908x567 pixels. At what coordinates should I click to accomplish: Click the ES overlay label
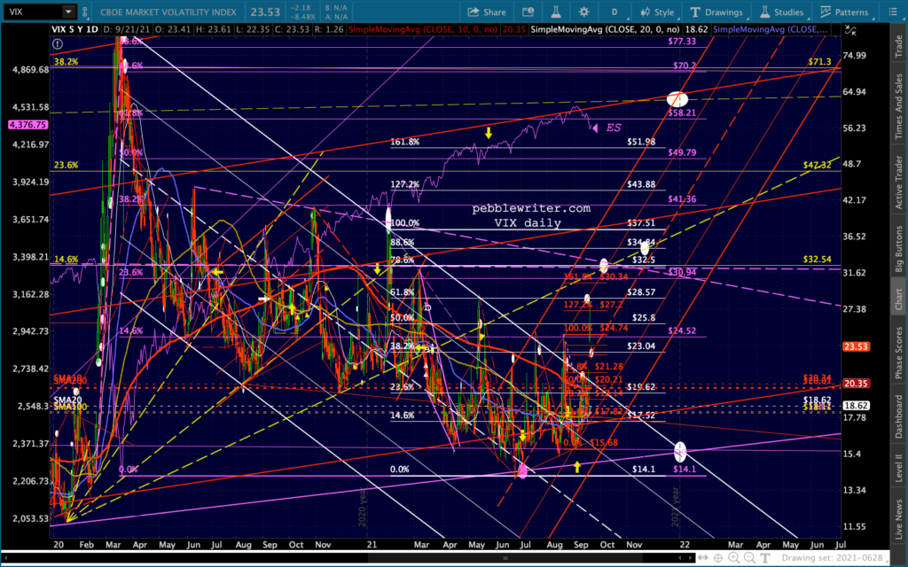(613, 128)
